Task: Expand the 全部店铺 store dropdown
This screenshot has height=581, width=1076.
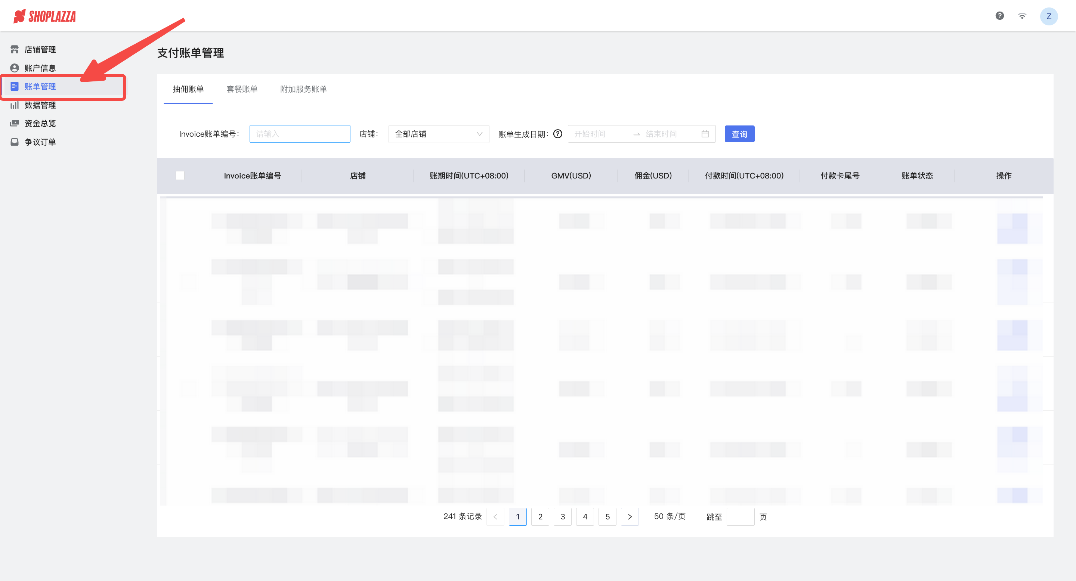Action: point(438,134)
